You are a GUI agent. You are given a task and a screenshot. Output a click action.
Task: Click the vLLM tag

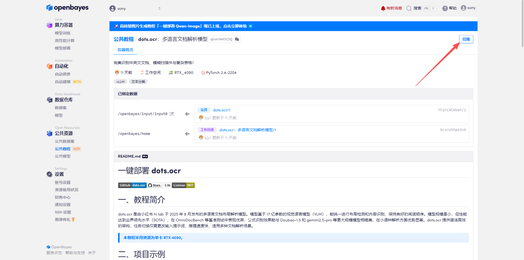click(x=120, y=82)
